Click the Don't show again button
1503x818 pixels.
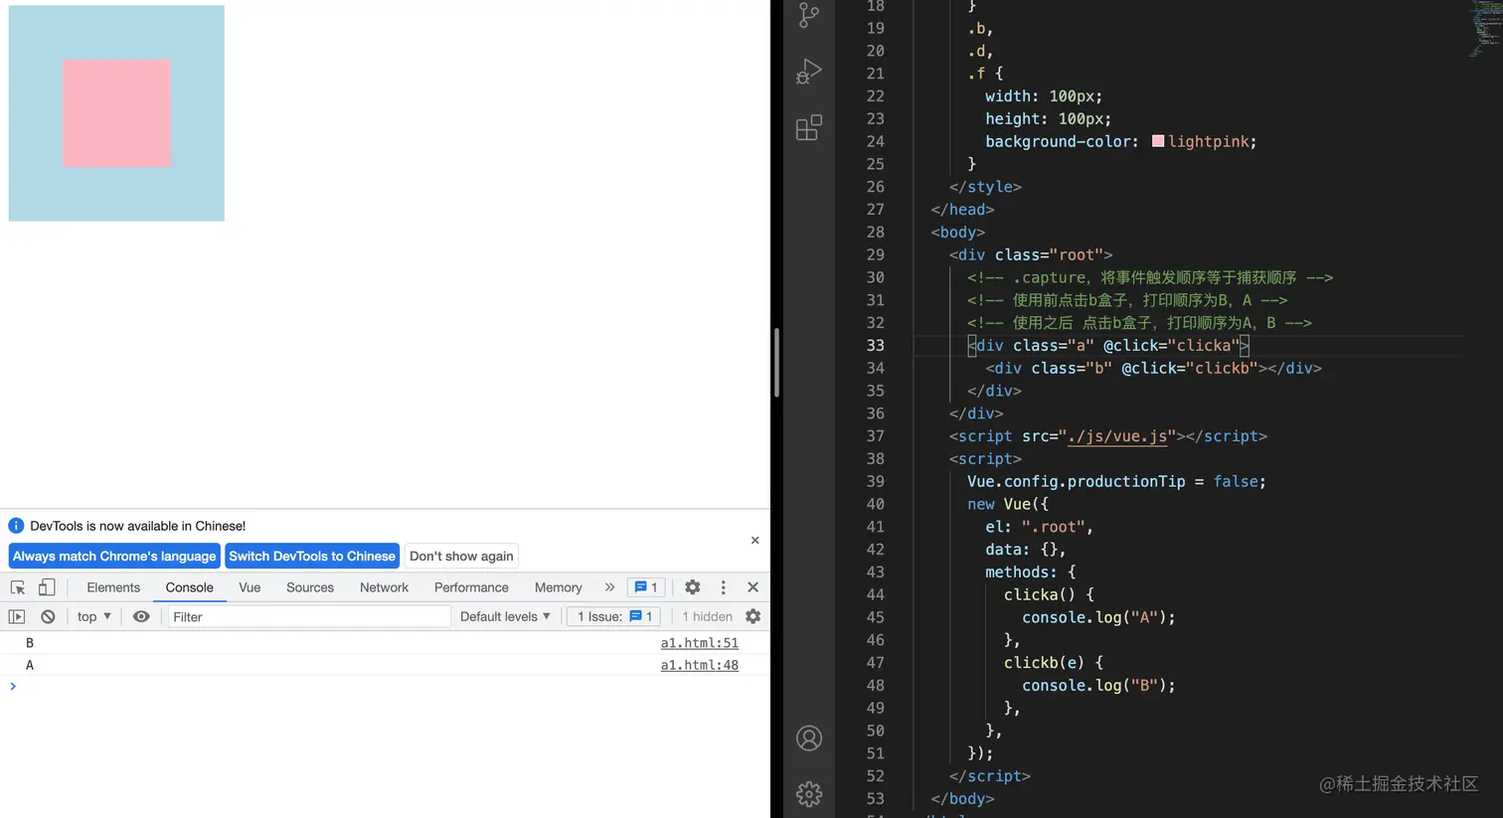[x=461, y=556]
